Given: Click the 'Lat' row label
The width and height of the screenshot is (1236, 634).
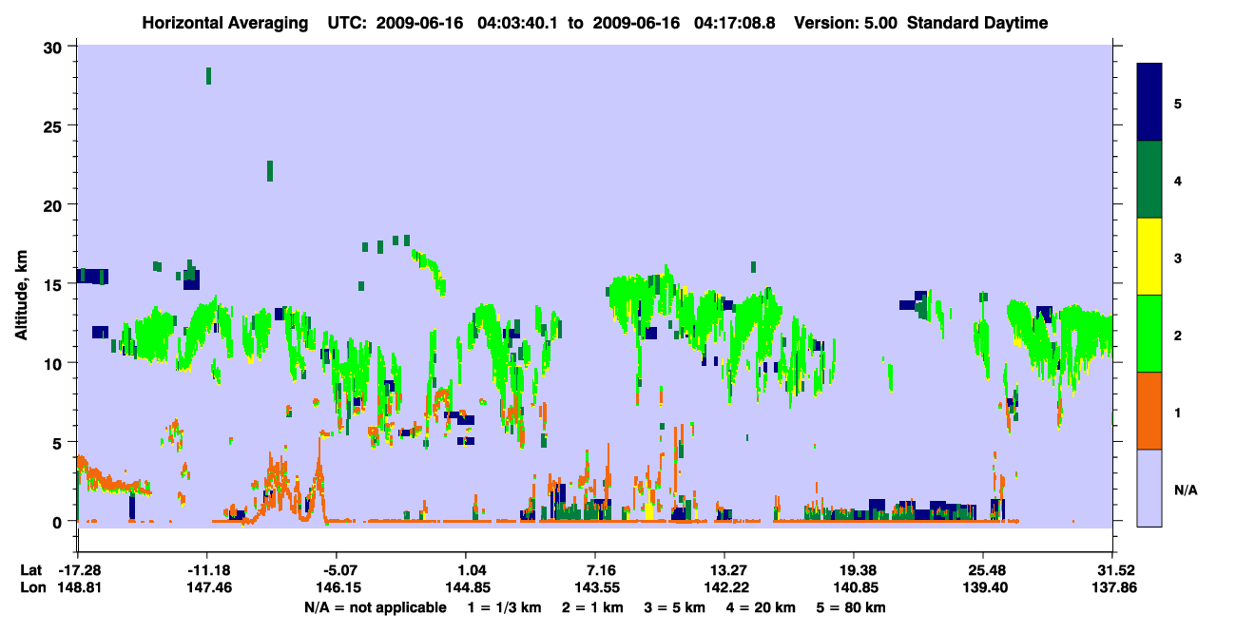Looking at the screenshot, I should click(30, 570).
